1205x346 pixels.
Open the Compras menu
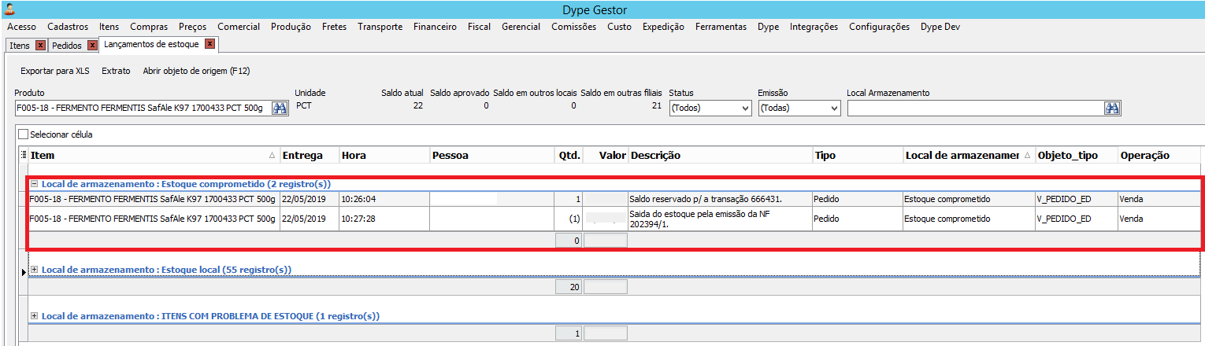pyautogui.click(x=149, y=27)
